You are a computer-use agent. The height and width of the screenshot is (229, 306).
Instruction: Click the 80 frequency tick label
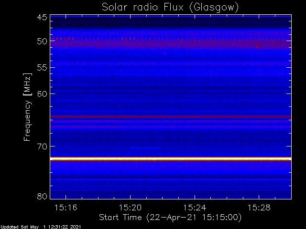click(42, 196)
